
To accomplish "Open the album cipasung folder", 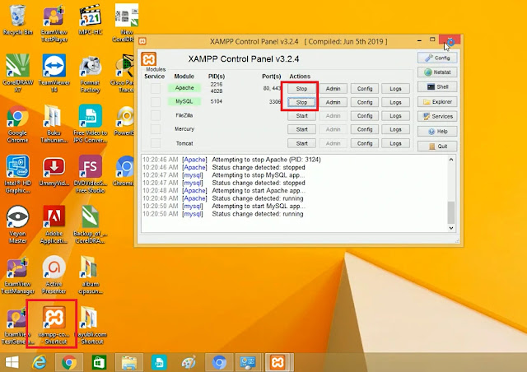I will click(90, 275).
